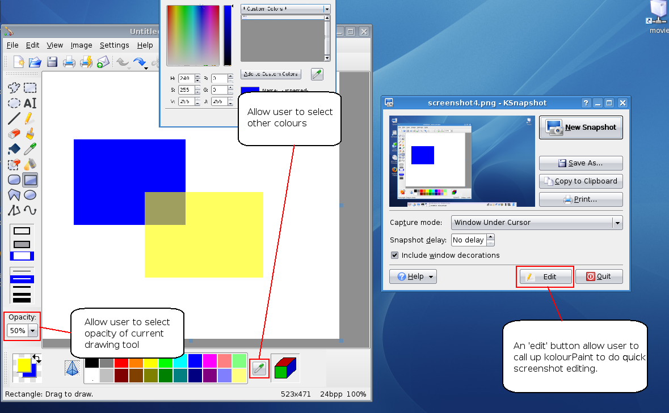Open the Opacity 50% dropdown
669x413 pixels.
pyautogui.click(x=33, y=330)
